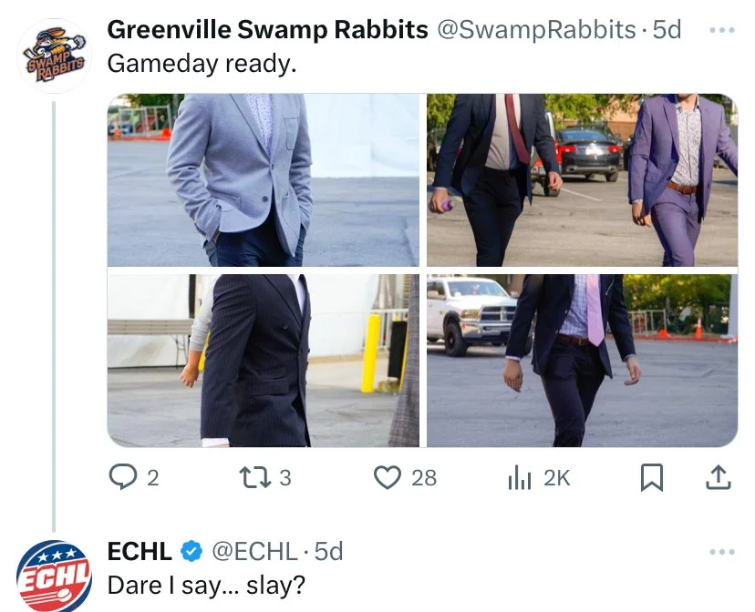Open the @SwampRabbits handle link
This screenshot has width=755, height=612.
536,30
